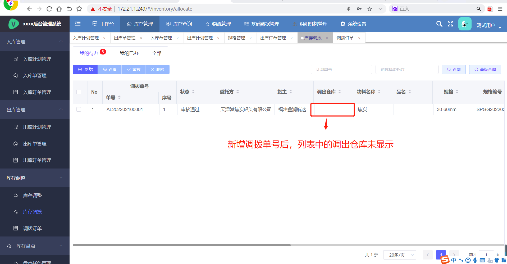The width and height of the screenshot is (507, 264).
Task: Close the 规格管理 page tab
Action: click(250, 38)
